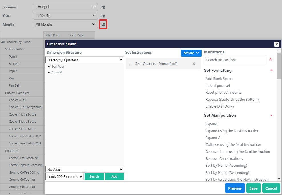The width and height of the screenshot is (282, 195).
Task: Open the Limit: 500 Elements dropdown
Action: 64,177
